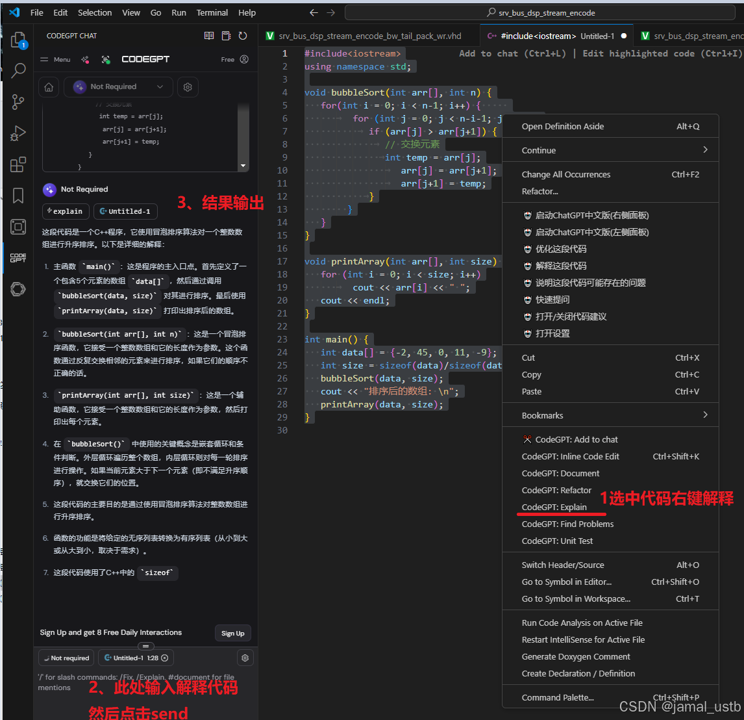This screenshot has width=744, height=720.
Task: Go to CodeGPT home
Action: [x=49, y=87]
